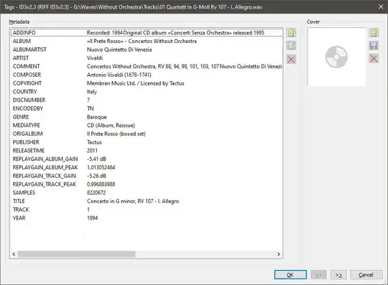Select the REPLAYGAIN_TRACK_GAIN row
This screenshot has width=388, height=285.
point(147,176)
